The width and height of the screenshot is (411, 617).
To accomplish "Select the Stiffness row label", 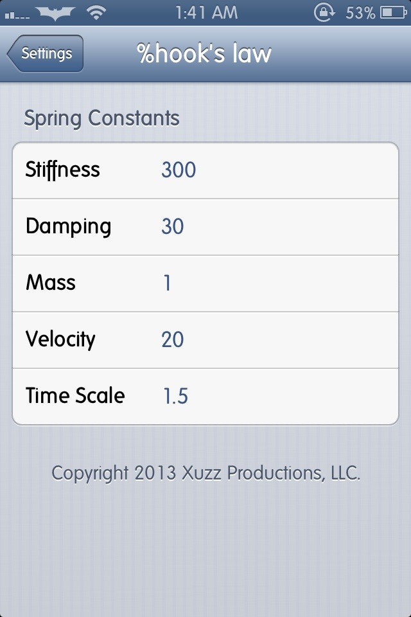I will tap(63, 170).
